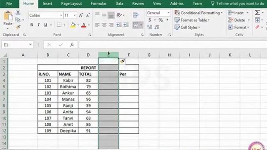
Task: Click the Clear eraser icon
Action: pyautogui.click(x=257, y=27)
